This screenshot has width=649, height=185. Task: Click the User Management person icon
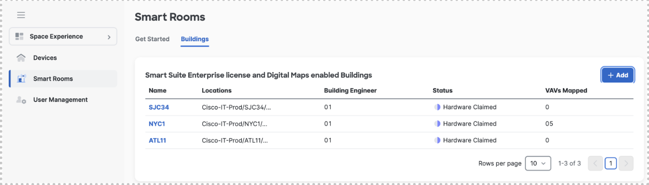coord(21,100)
